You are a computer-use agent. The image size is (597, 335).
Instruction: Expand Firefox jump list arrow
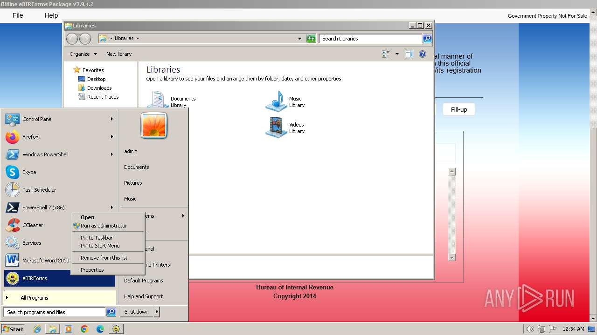[112, 137]
